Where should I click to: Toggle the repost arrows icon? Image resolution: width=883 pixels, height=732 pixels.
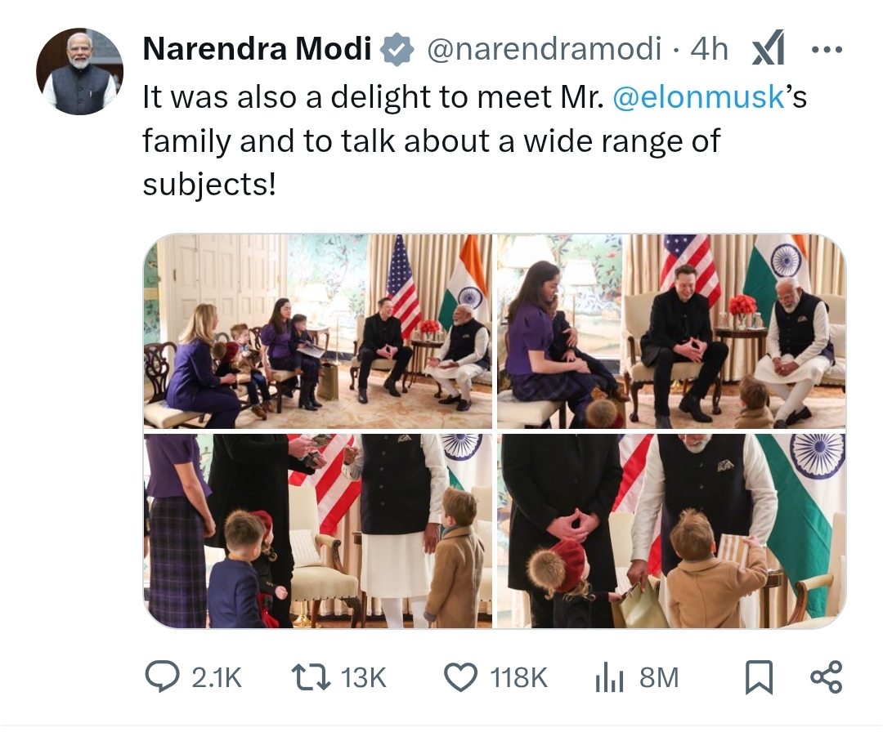pos(312,677)
